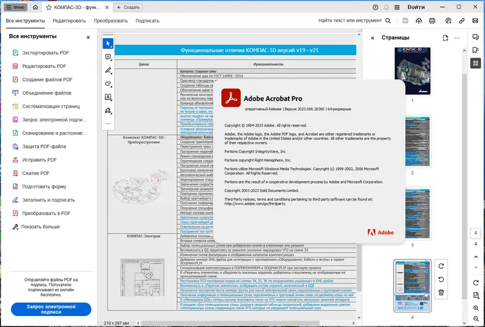Zoom in with magnifier plus icon
The height and width of the screenshot is (327, 485).
476,308
